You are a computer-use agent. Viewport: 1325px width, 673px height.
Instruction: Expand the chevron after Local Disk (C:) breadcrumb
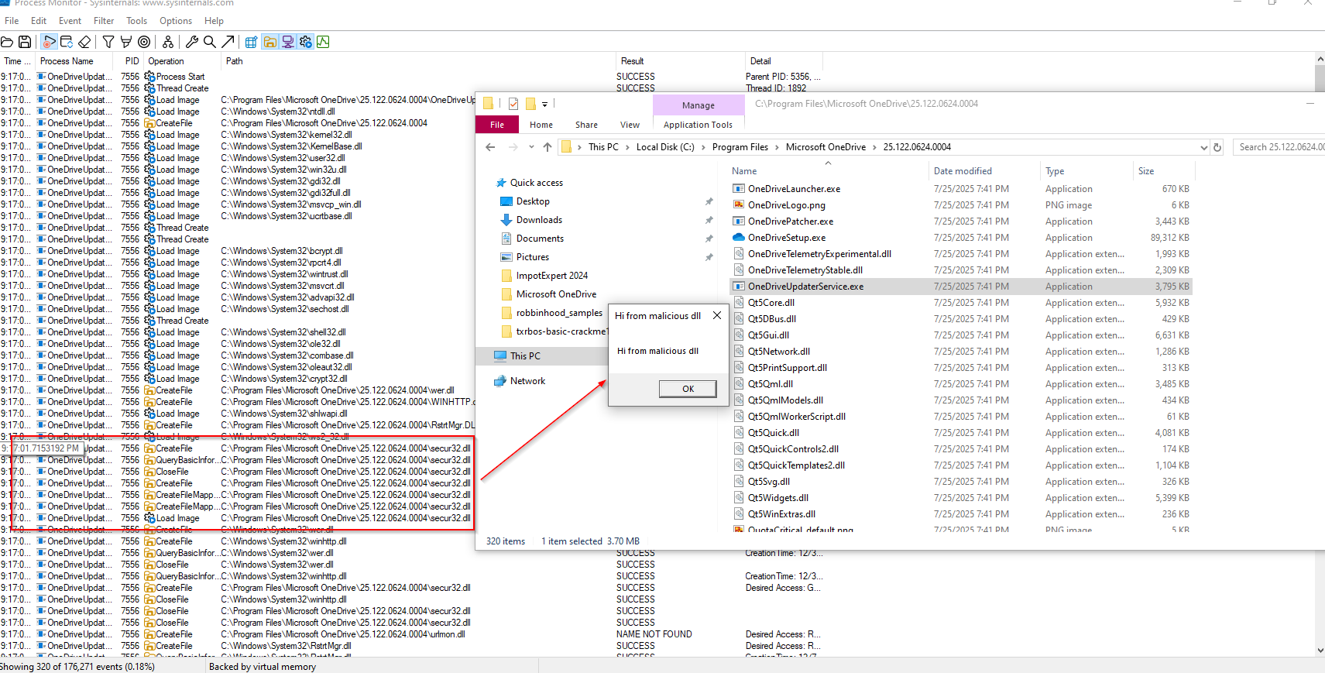pyautogui.click(x=702, y=147)
